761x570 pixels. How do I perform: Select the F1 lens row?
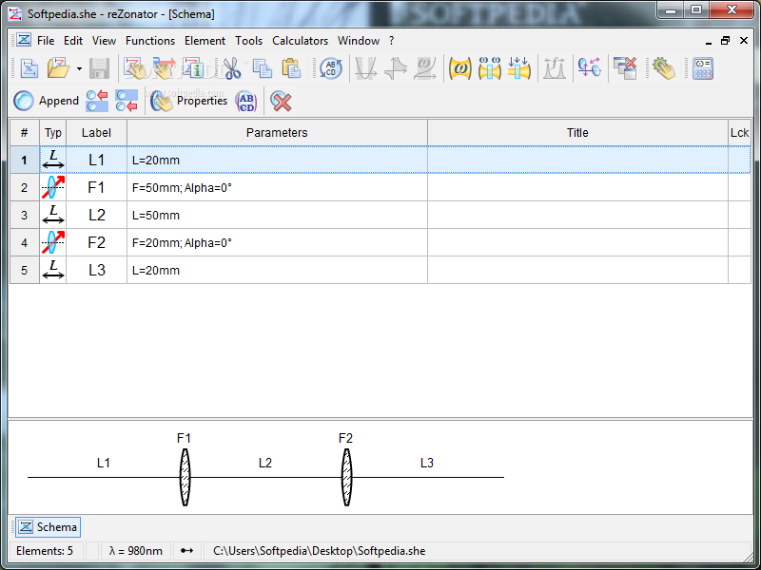(380, 187)
